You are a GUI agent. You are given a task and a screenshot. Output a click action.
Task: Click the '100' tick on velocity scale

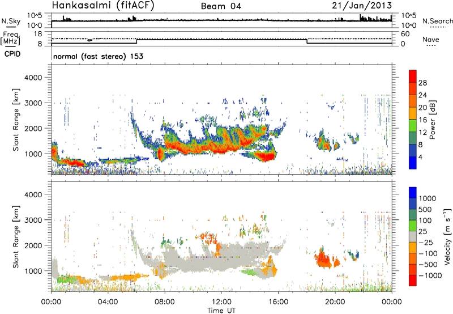(x=425, y=220)
